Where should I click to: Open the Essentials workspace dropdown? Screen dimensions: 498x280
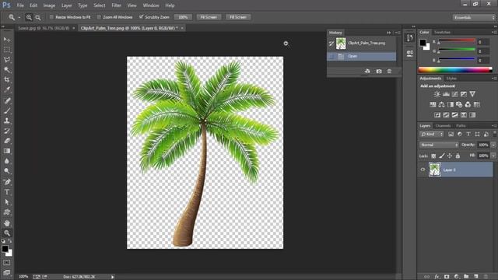point(474,17)
